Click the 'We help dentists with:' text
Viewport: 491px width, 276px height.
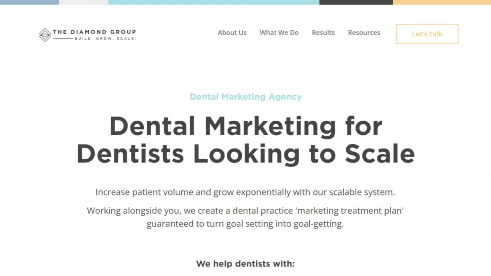(x=245, y=264)
